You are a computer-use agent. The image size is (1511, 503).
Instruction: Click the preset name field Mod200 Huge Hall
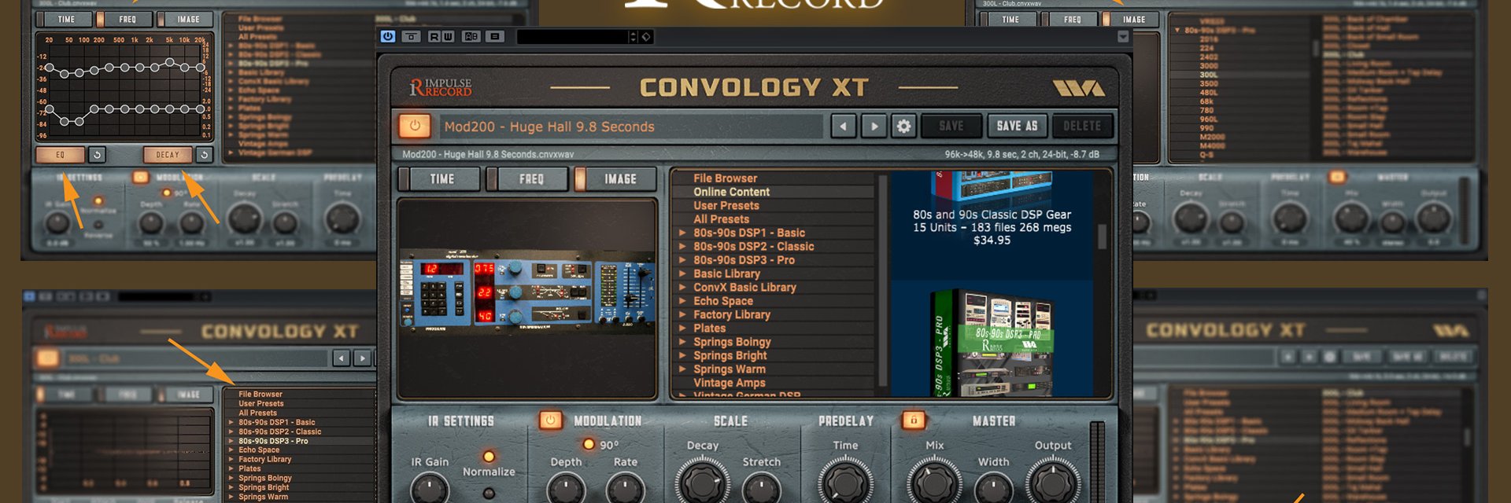tap(630, 127)
